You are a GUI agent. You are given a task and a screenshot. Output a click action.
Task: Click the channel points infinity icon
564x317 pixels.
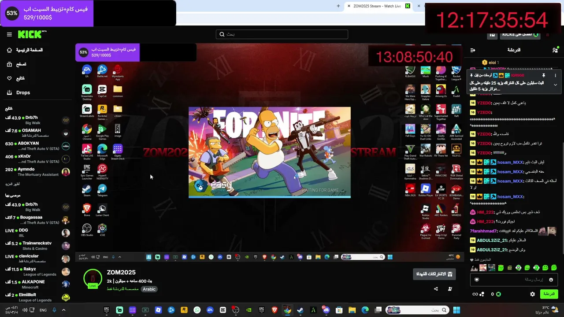pos(475,294)
